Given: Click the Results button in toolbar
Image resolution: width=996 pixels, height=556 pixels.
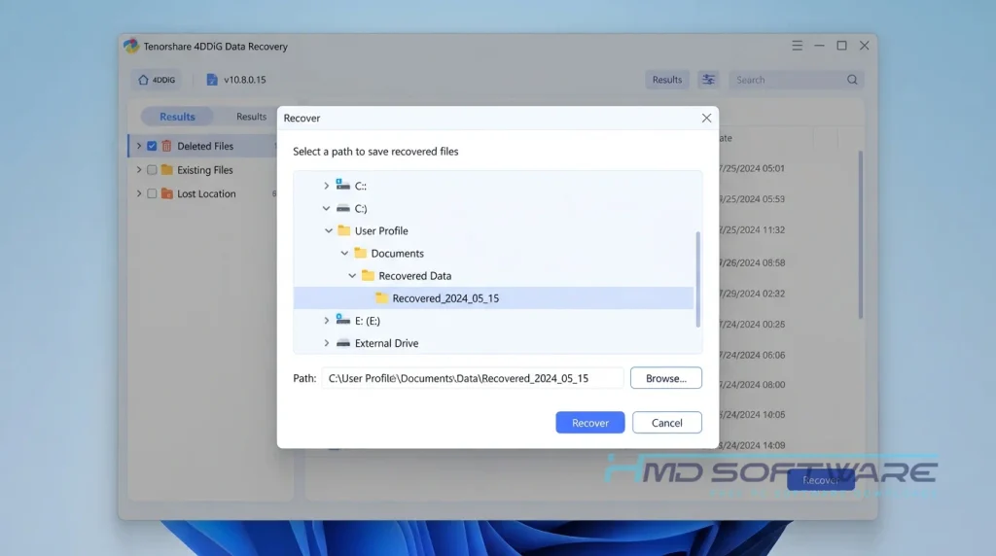Looking at the screenshot, I should click(667, 80).
